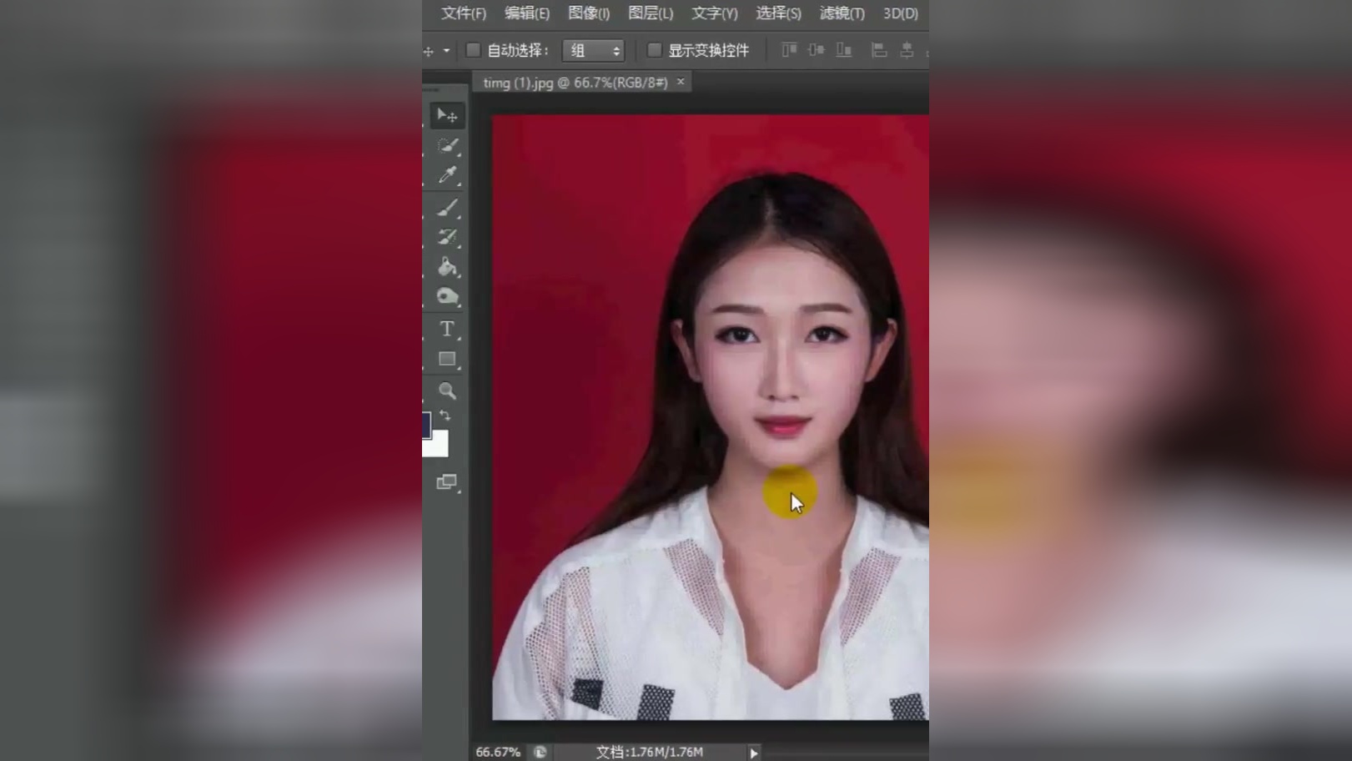Viewport: 1352px width, 761px height.
Task: Close the timg (1).jpg document tab
Action: pyautogui.click(x=681, y=82)
